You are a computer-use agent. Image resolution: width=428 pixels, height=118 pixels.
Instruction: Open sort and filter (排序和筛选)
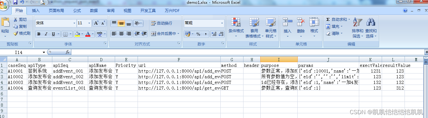click(x=357, y=28)
